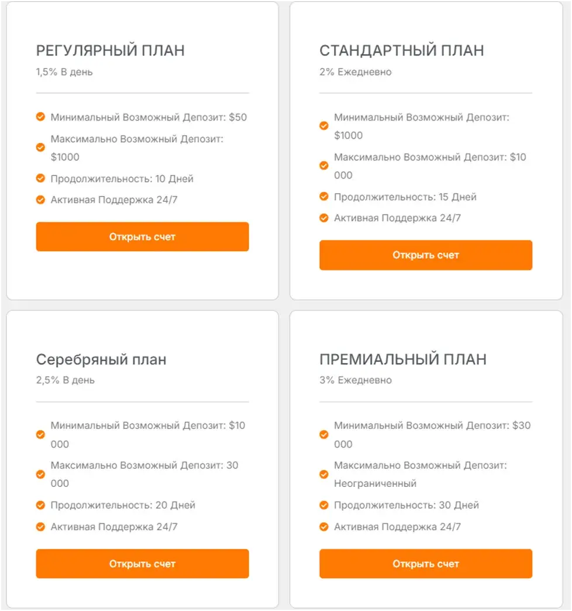
Task: Click checkmark beside Premium plan 24/7 support
Action: tap(324, 527)
